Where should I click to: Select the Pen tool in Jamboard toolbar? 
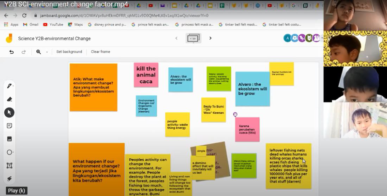pyautogui.click(x=9, y=86)
